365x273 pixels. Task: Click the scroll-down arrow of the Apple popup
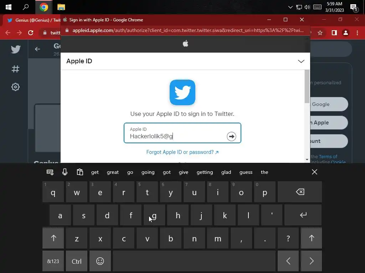307,160
